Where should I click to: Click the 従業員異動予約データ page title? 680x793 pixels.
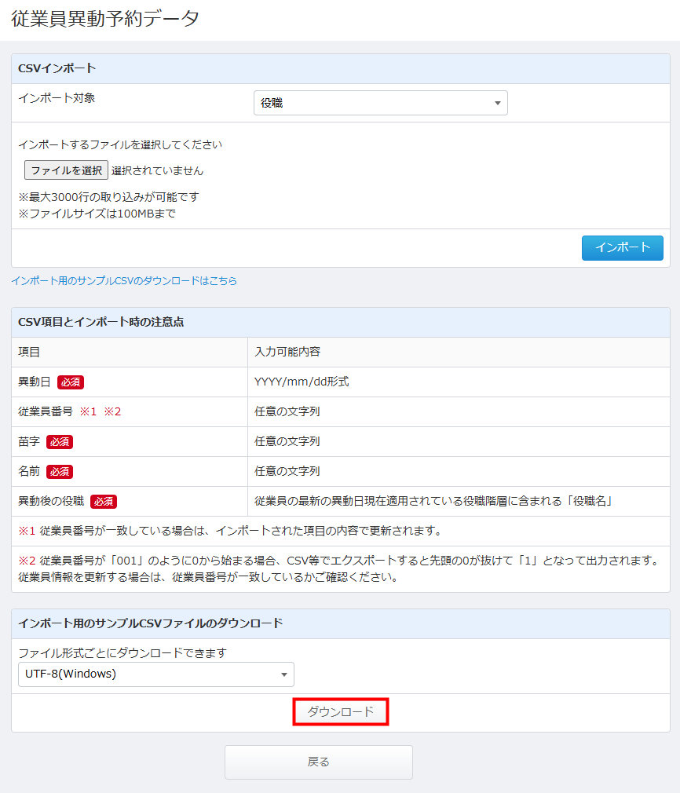coord(105,19)
